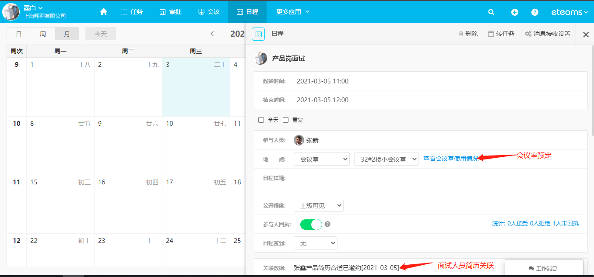Expand the eteams menu
Viewport: 594px width, 277px height.
point(569,12)
